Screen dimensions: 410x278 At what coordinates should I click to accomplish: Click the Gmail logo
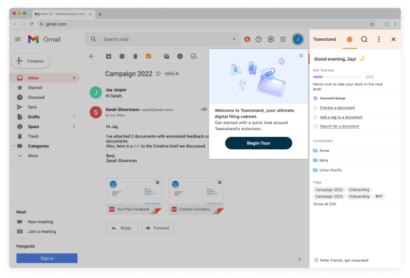(x=44, y=40)
